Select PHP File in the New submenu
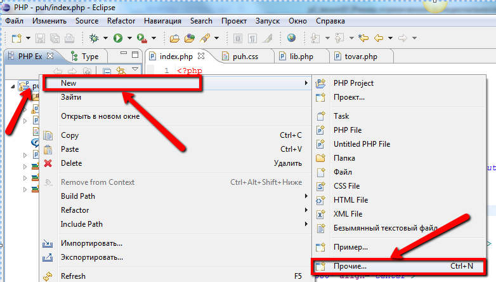 point(399,130)
